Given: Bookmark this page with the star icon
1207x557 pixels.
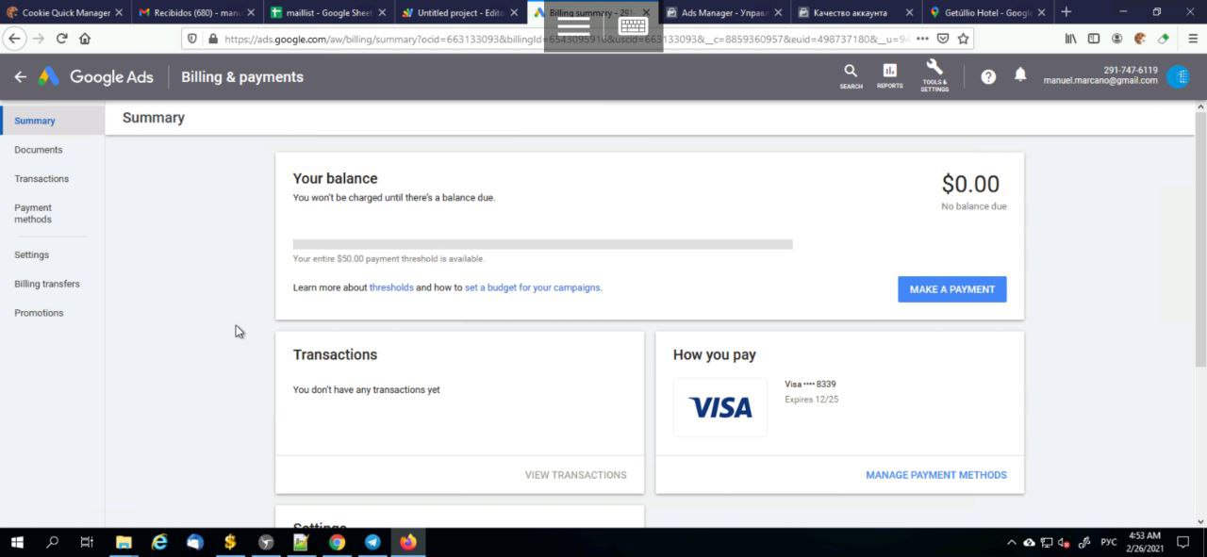Looking at the screenshot, I should (963, 39).
